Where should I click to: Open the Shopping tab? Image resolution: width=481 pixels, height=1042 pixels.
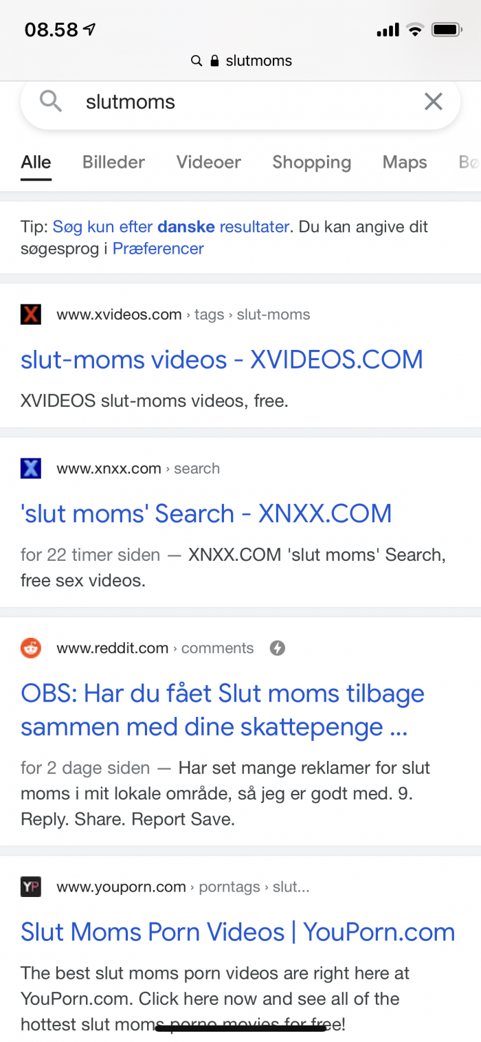[311, 162]
